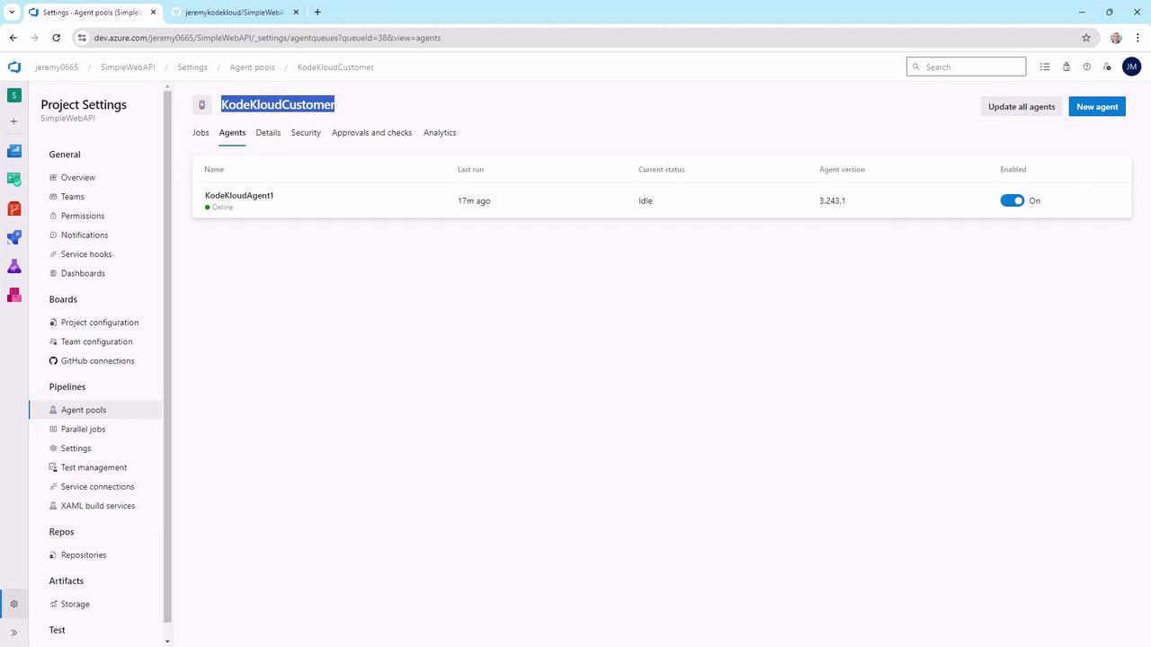1151x647 pixels.
Task: Open the Pipelines hub icon in the left rail
Action: pyautogui.click(x=14, y=237)
